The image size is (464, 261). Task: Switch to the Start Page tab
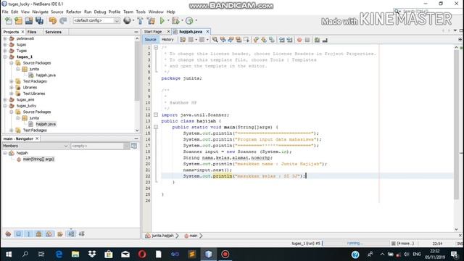tap(153, 31)
